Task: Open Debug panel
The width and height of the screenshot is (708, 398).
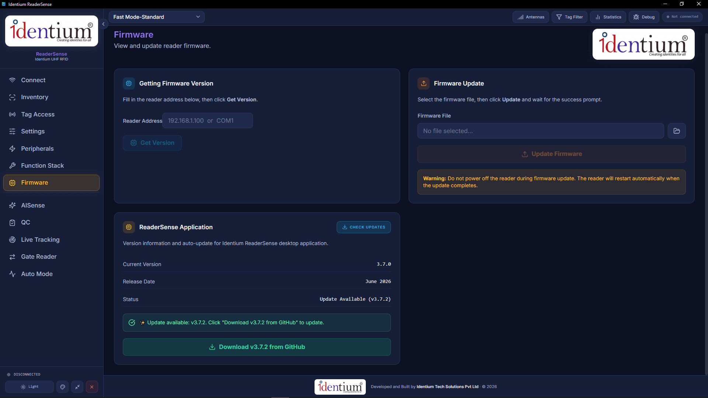Action: (644, 17)
